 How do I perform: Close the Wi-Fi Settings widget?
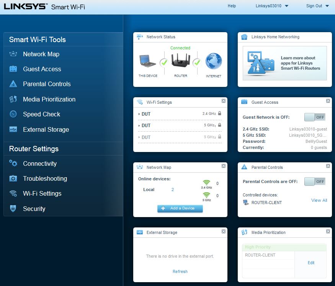[224, 101]
